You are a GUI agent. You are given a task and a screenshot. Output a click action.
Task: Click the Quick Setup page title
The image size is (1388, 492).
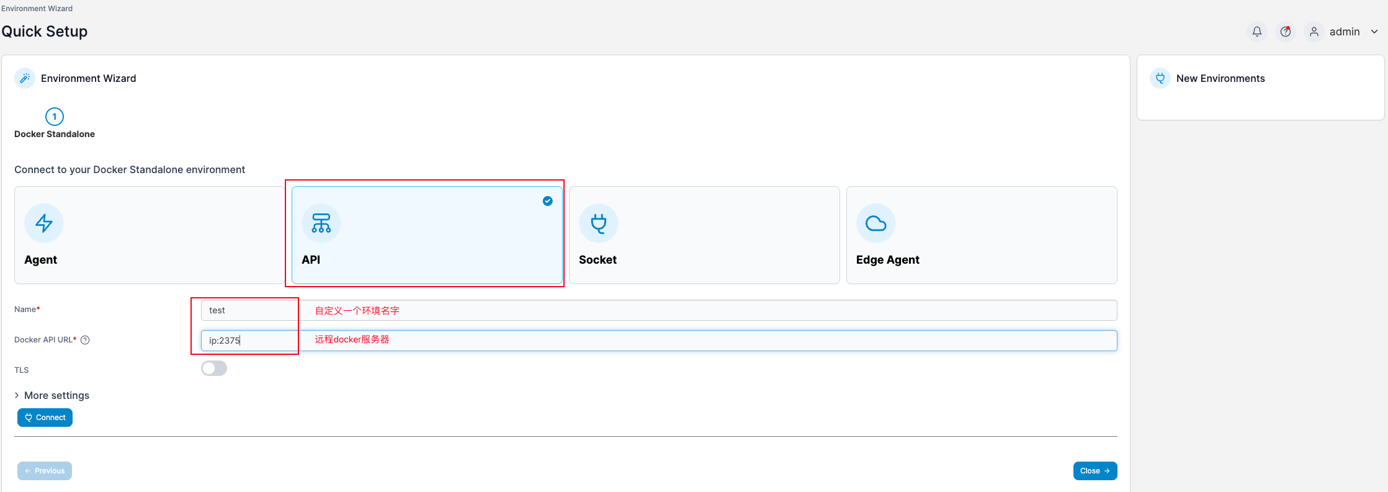tap(45, 32)
